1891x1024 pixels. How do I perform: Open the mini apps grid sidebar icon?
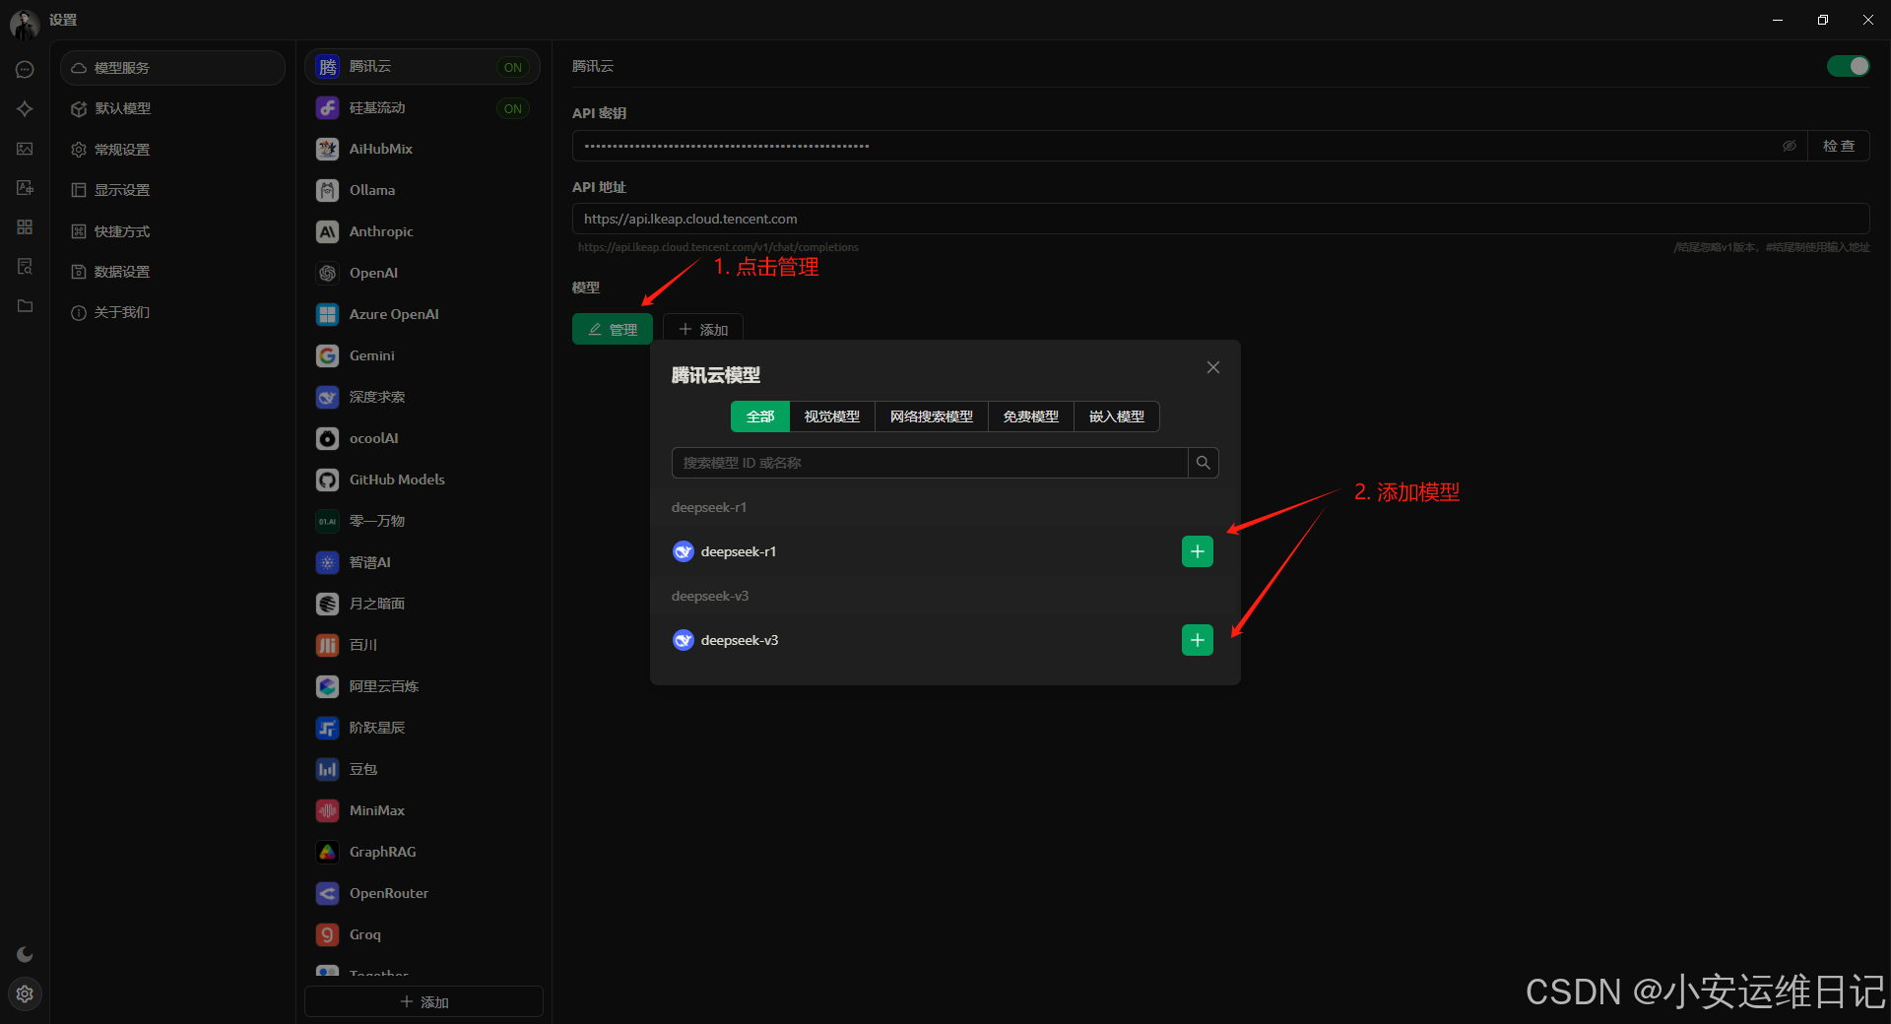tap(25, 226)
